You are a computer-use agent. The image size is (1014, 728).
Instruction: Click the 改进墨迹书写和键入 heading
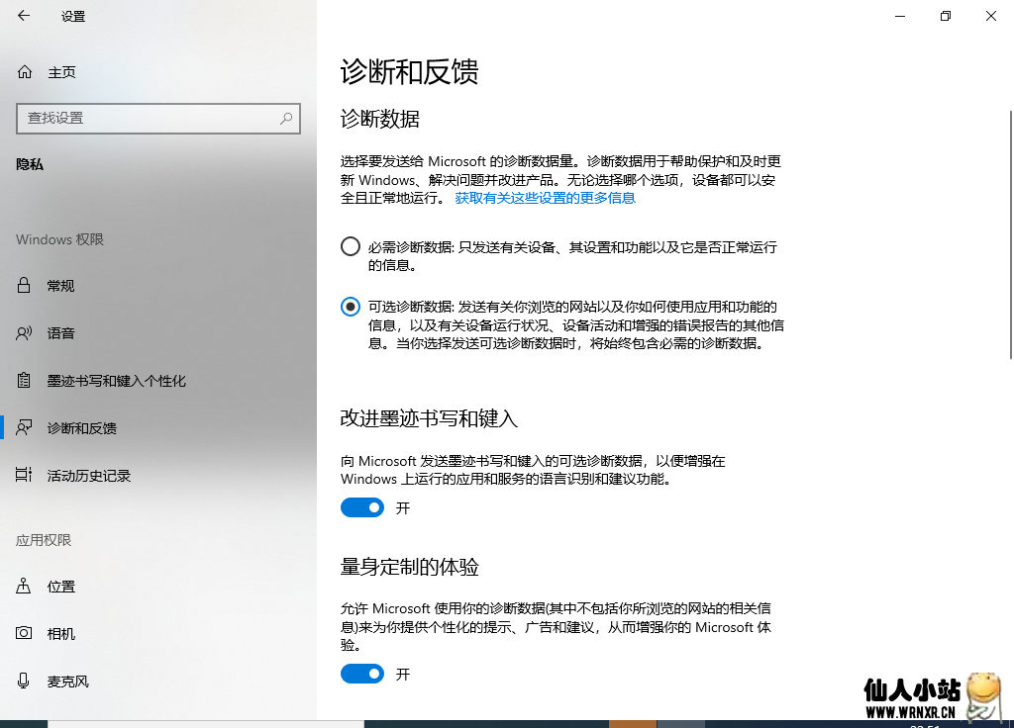[x=430, y=418]
